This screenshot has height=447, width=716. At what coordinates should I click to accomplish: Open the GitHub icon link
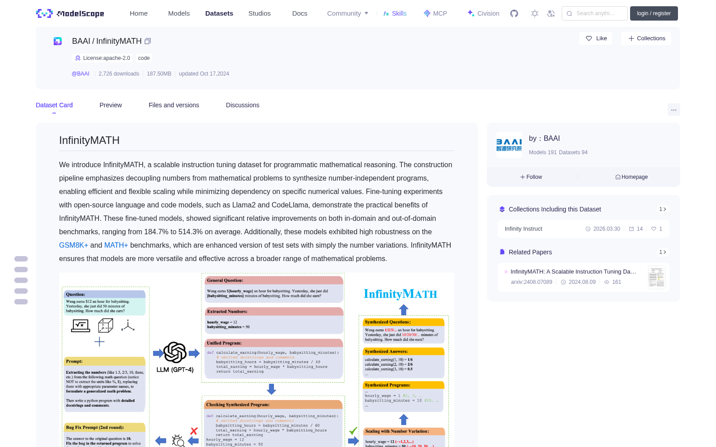(x=514, y=13)
